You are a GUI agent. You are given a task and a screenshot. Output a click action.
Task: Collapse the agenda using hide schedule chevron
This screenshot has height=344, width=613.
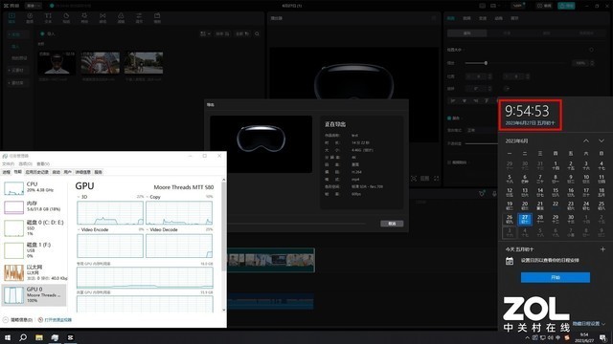[x=604, y=324]
